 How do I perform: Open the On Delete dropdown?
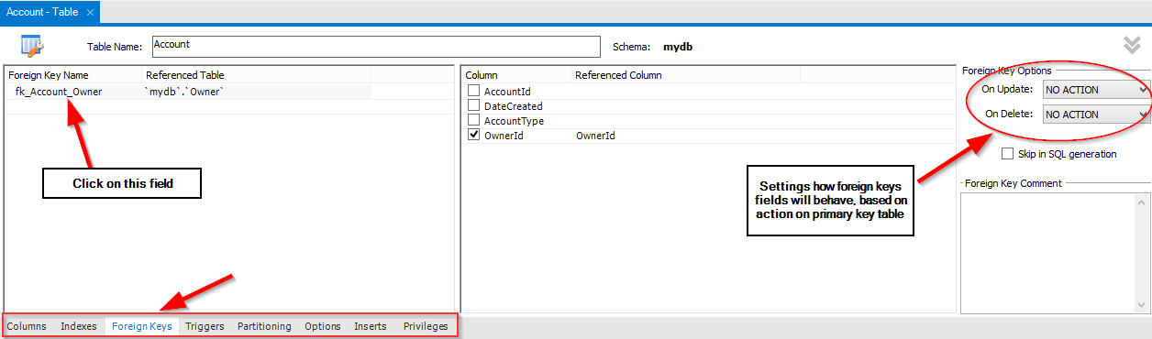click(x=1096, y=115)
